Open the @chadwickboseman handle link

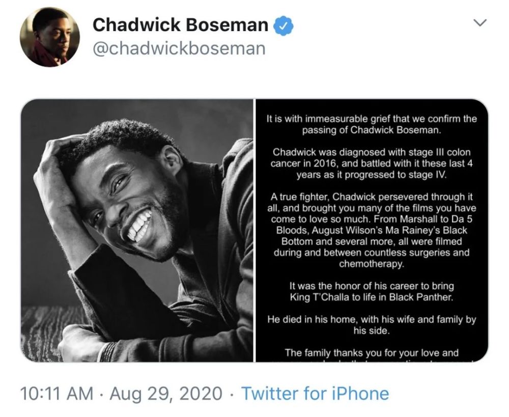[x=179, y=48]
